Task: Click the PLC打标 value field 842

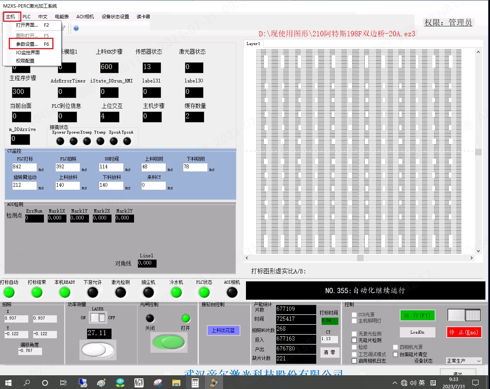Action: tap(24, 167)
